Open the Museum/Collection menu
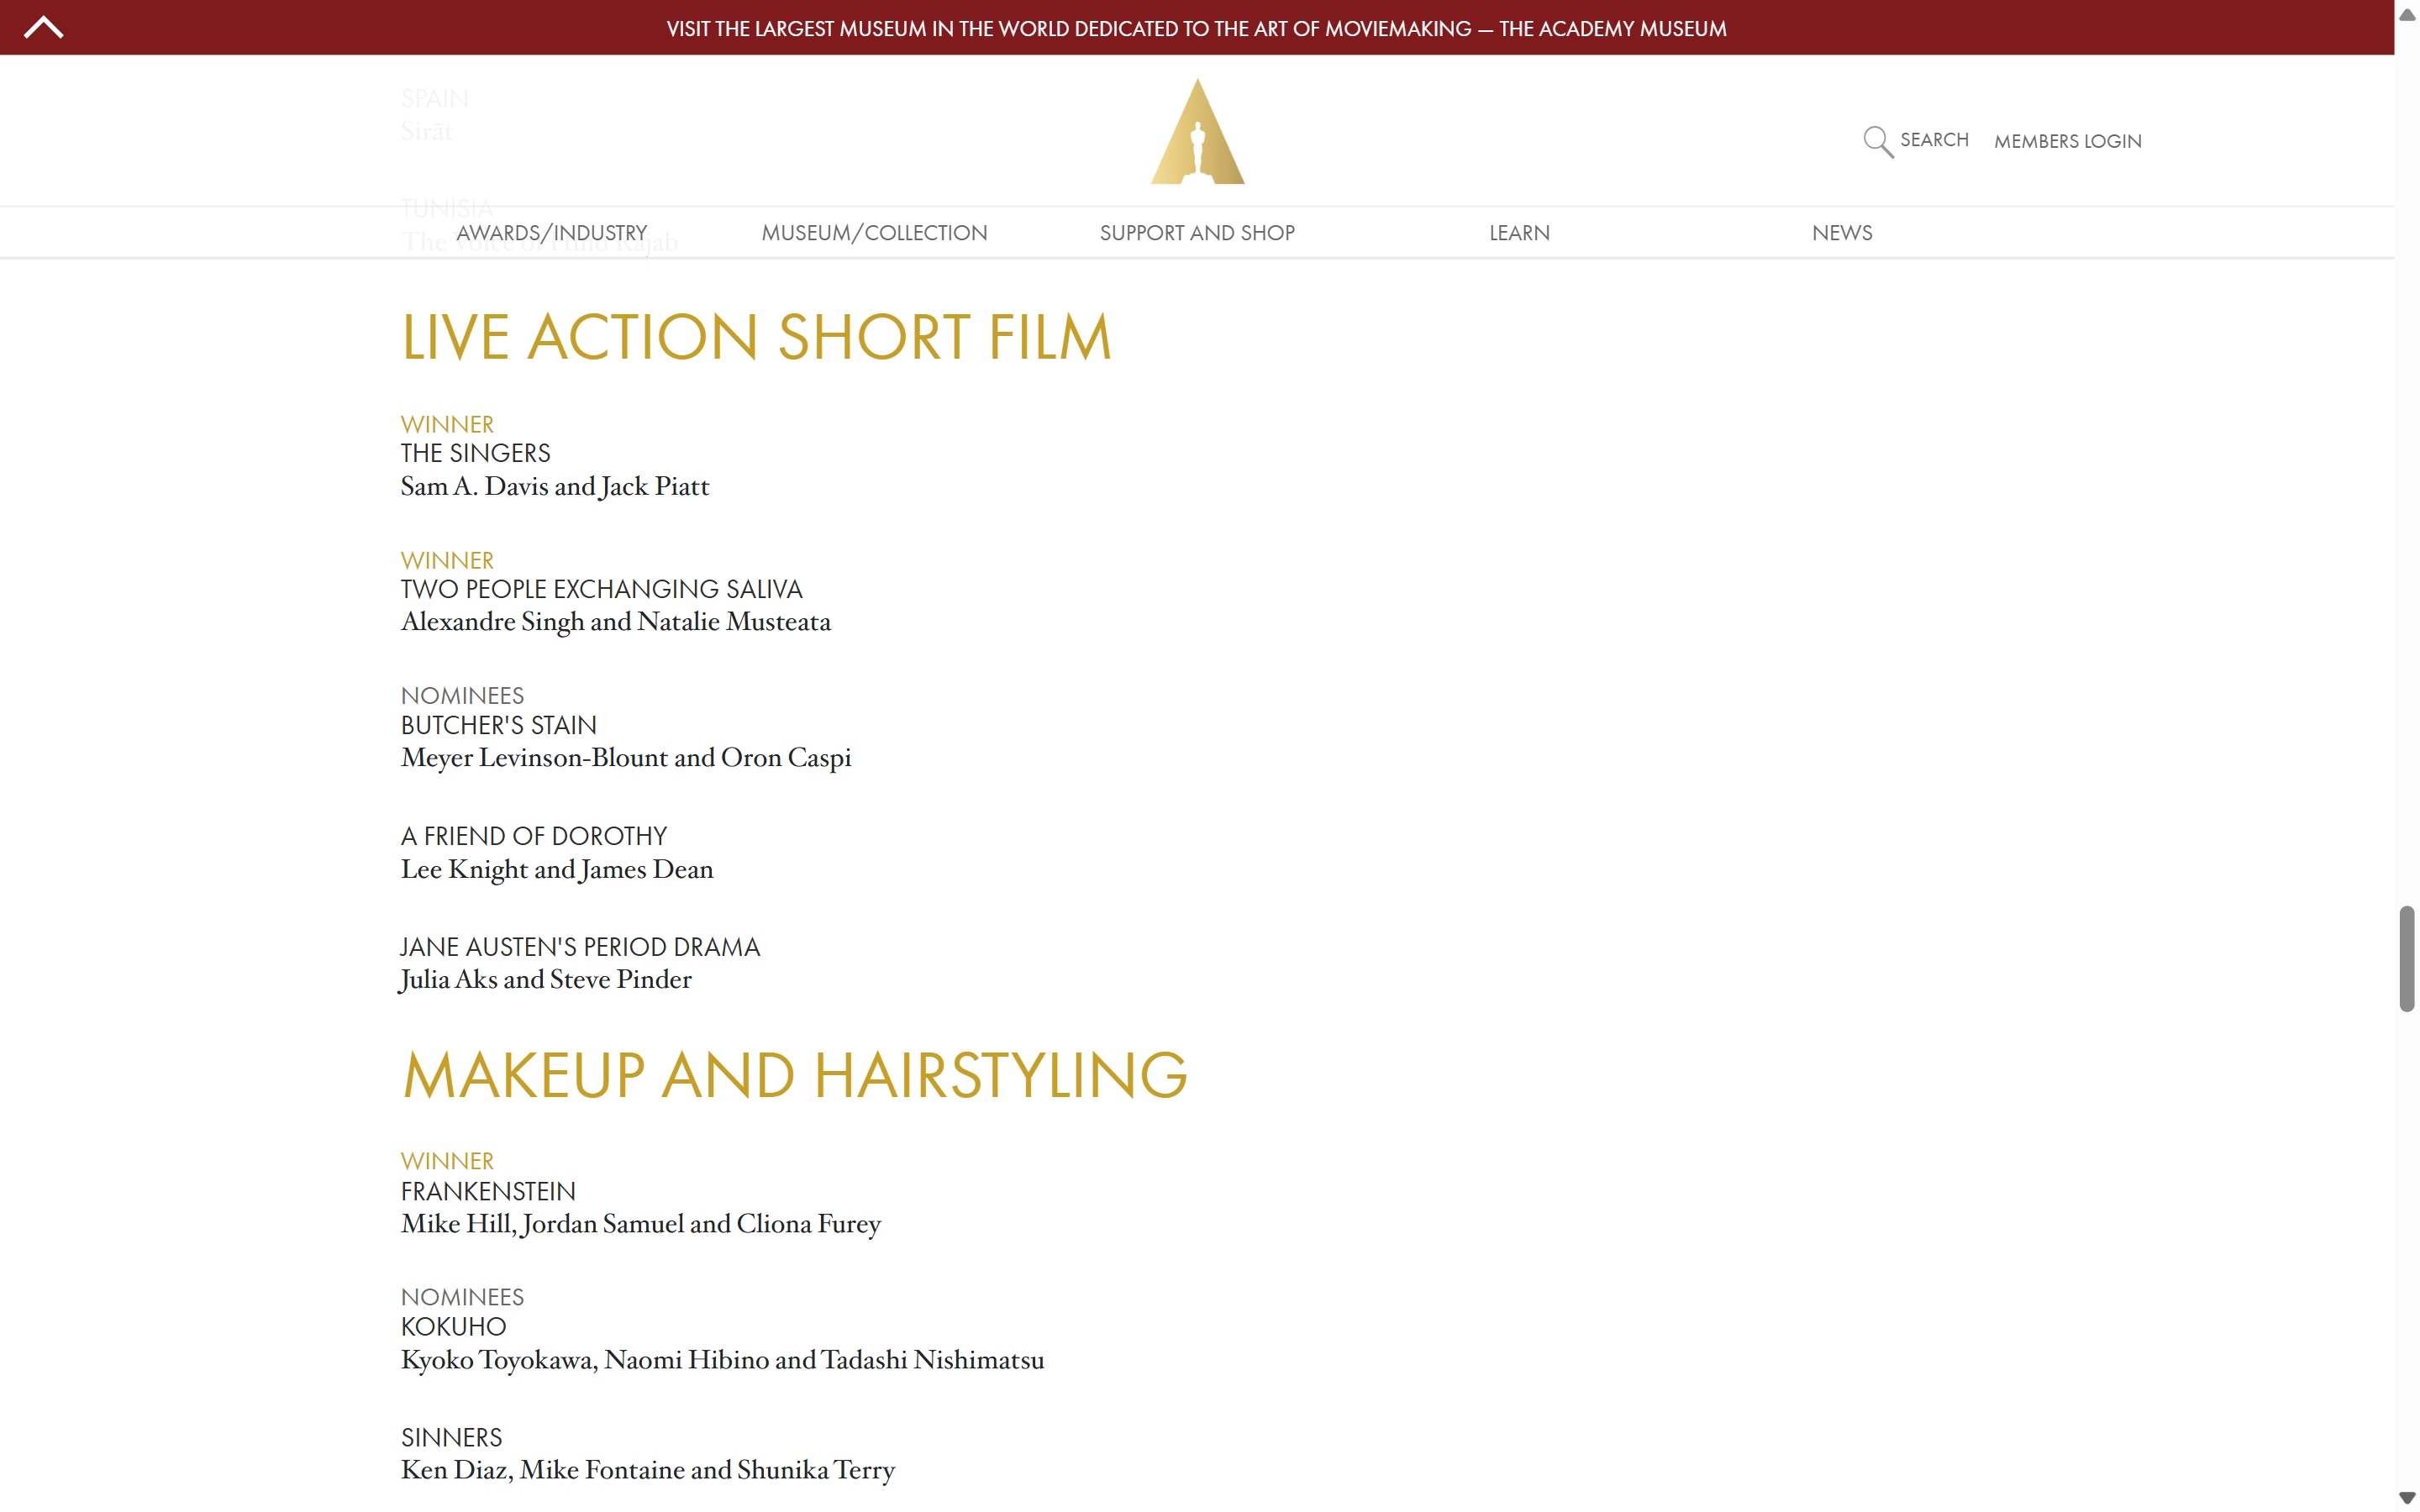 pos(874,233)
